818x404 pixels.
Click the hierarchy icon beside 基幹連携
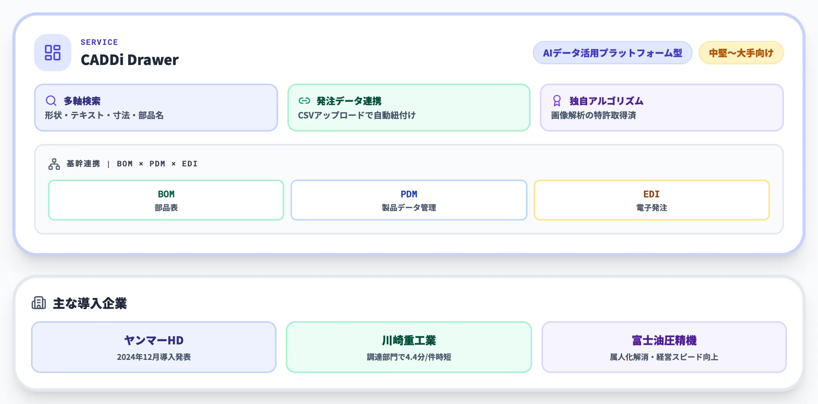click(53, 164)
